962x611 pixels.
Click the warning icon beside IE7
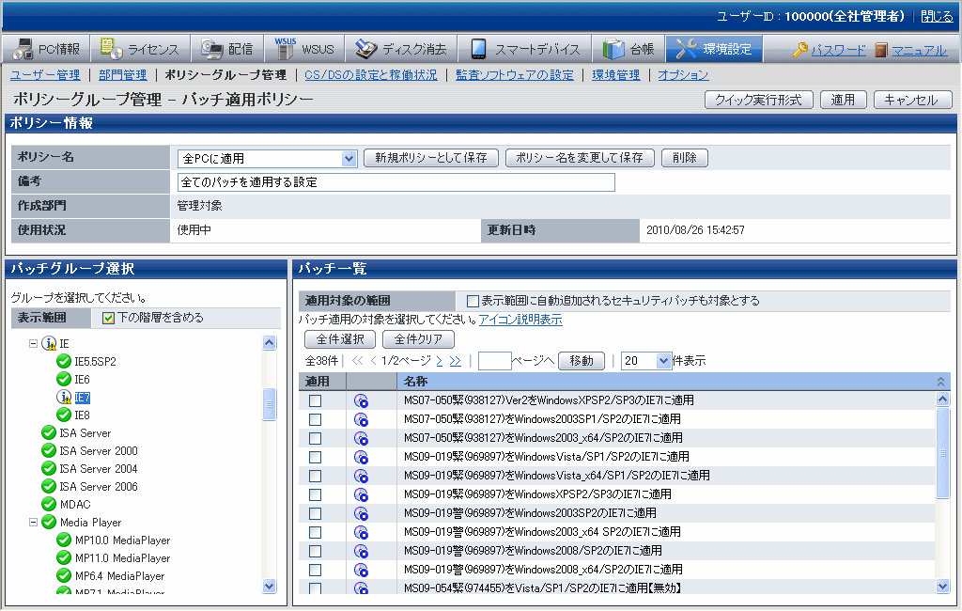click(x=64, y=397)
